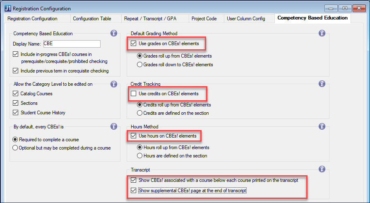Click the Credit Tracking info icon

(322, 84)
